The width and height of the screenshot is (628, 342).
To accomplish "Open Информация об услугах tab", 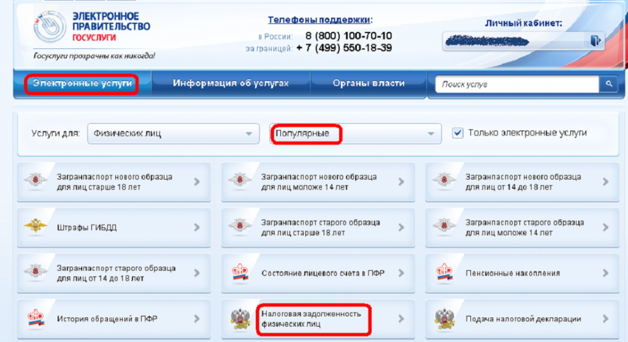I will tap(231, 83).
